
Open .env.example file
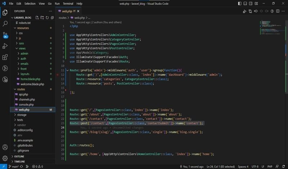25,140
